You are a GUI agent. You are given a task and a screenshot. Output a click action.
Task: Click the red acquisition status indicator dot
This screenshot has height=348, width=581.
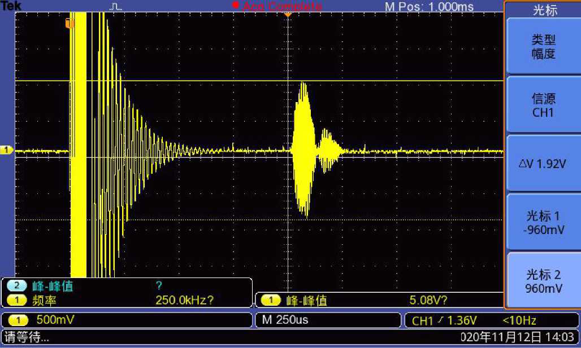click(235, 5)
